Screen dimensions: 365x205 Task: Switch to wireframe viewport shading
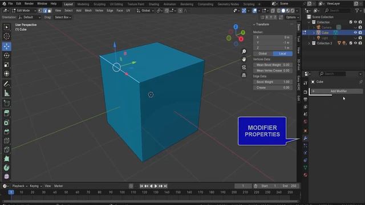point(279,11)
